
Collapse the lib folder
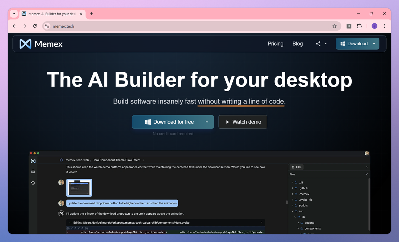pyautogui.click(x=295, y=217)
